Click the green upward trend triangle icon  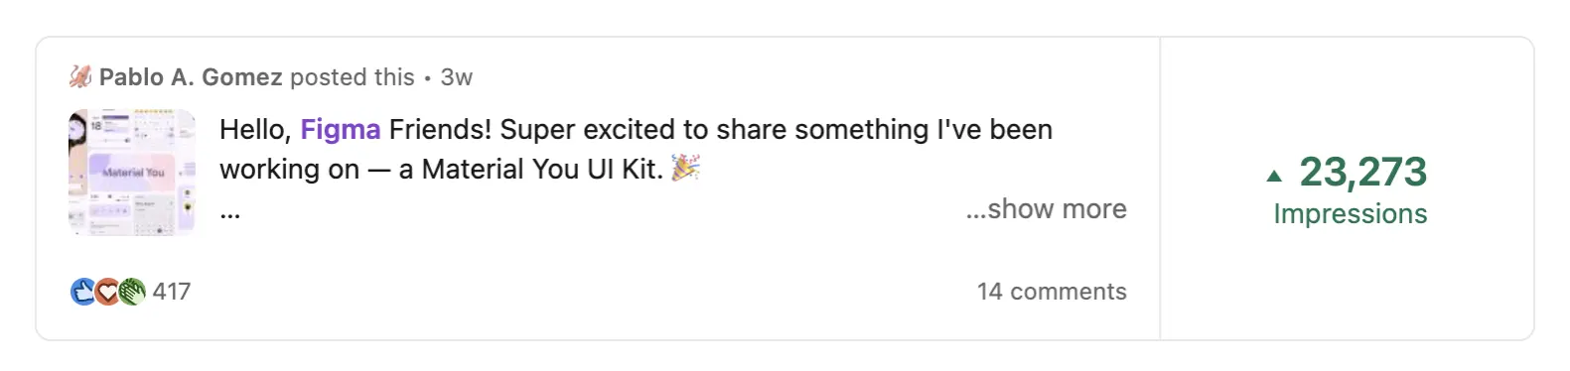tap(1275, 177)
